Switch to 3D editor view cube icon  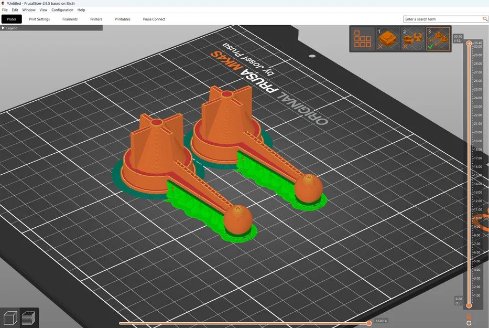click(10, 319)
